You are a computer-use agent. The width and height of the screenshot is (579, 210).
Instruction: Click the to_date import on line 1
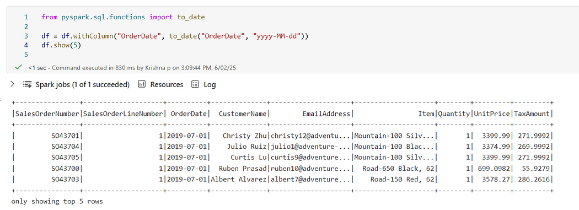pos(191,17)
